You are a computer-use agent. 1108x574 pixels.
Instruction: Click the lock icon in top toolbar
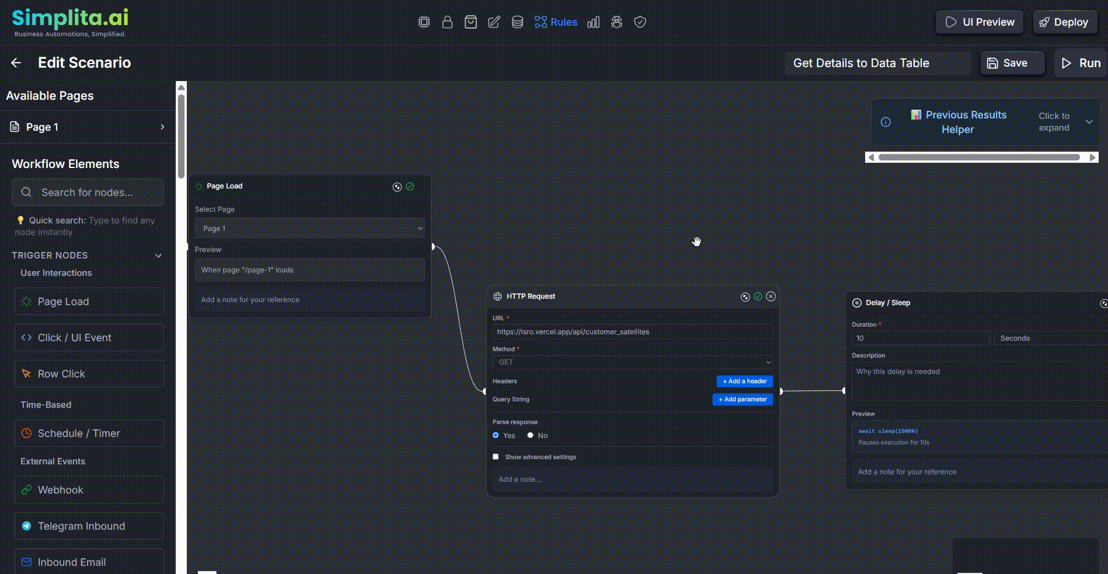tap(447, 22)
